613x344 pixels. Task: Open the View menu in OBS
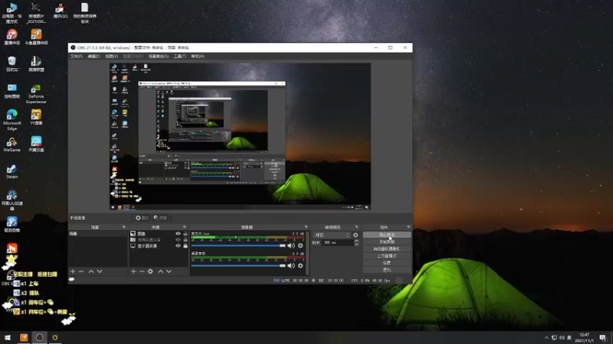click(112, 57)
